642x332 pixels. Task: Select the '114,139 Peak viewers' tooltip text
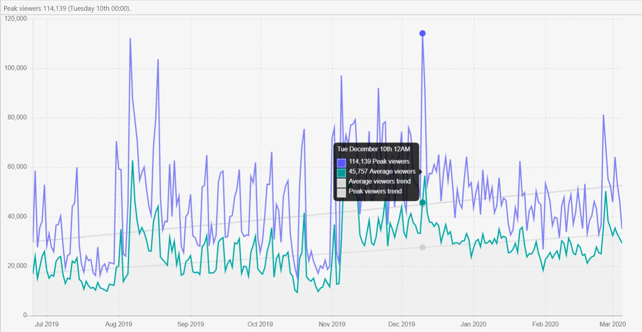(x=379, y=161)
